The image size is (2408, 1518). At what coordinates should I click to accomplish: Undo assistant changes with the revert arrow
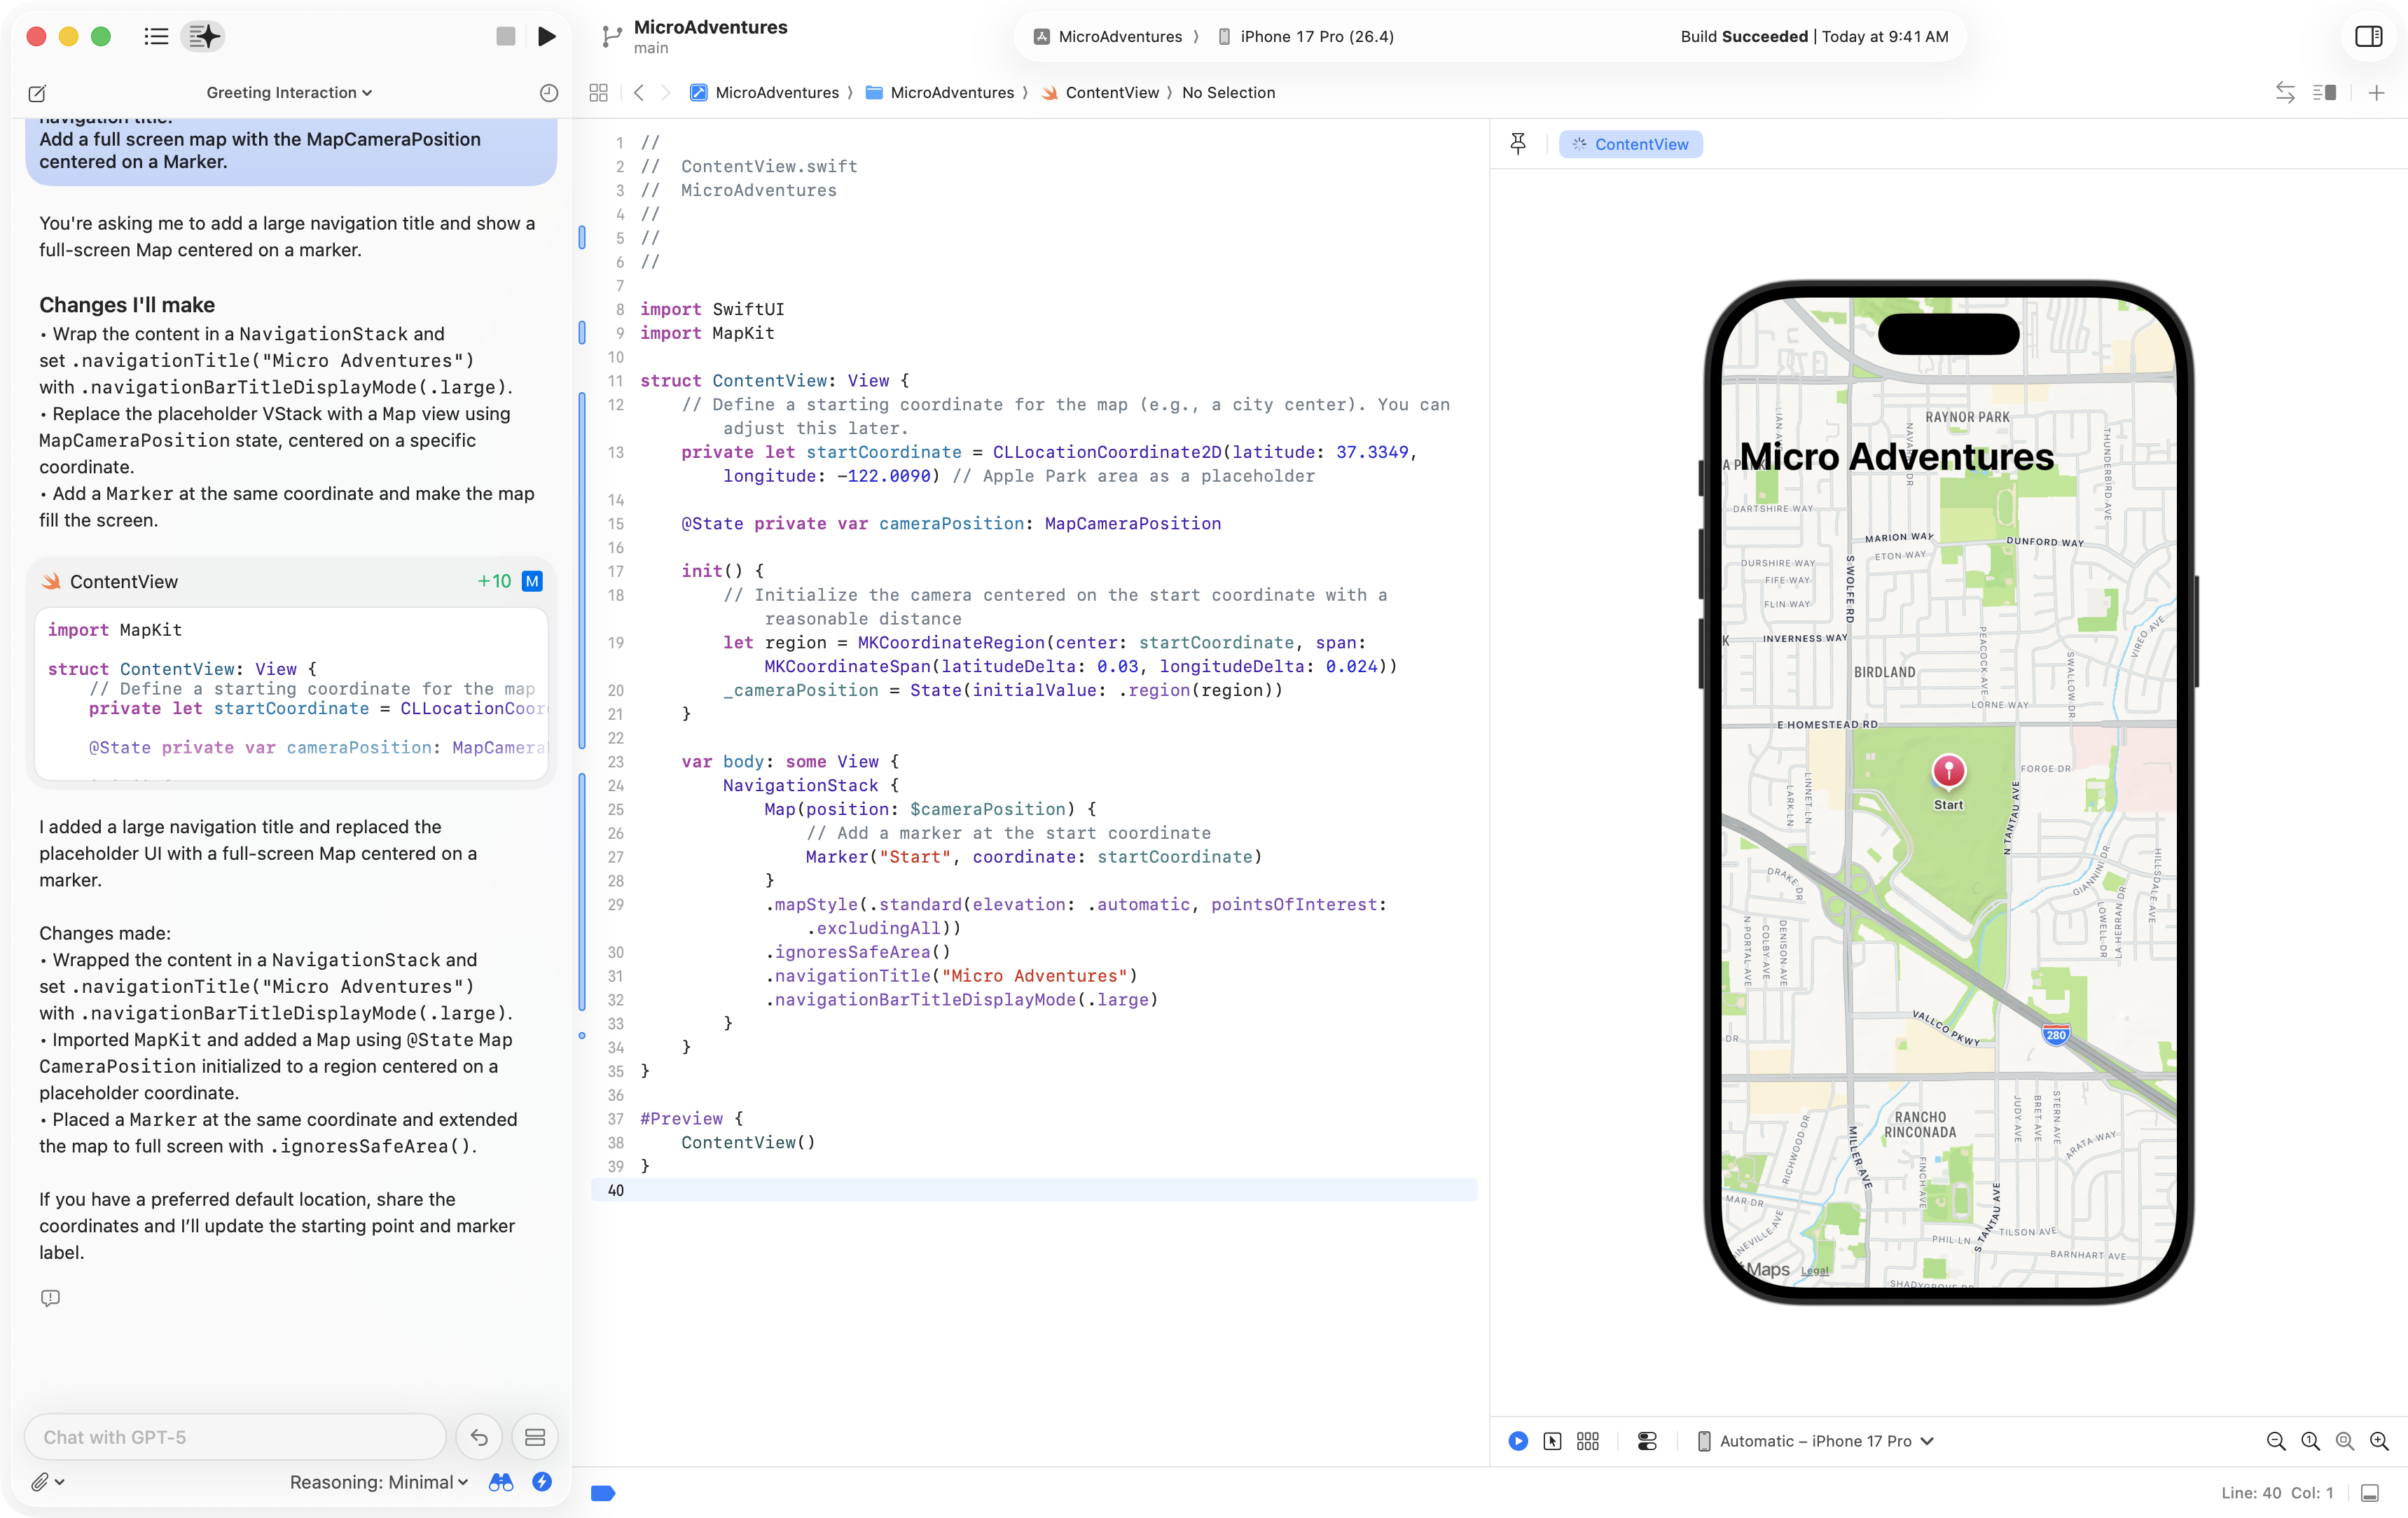click(x=479, y=1437)
